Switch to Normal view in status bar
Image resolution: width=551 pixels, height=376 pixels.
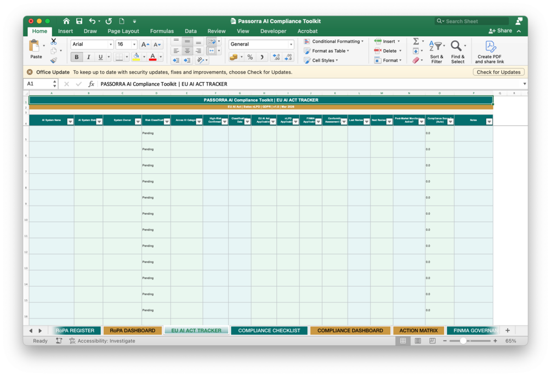pyautogui.click(x=403, y=341)
